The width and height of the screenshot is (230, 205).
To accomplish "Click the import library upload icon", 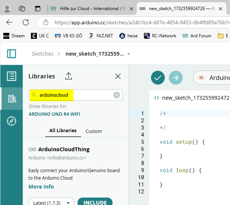I will (x=69, y=76).
